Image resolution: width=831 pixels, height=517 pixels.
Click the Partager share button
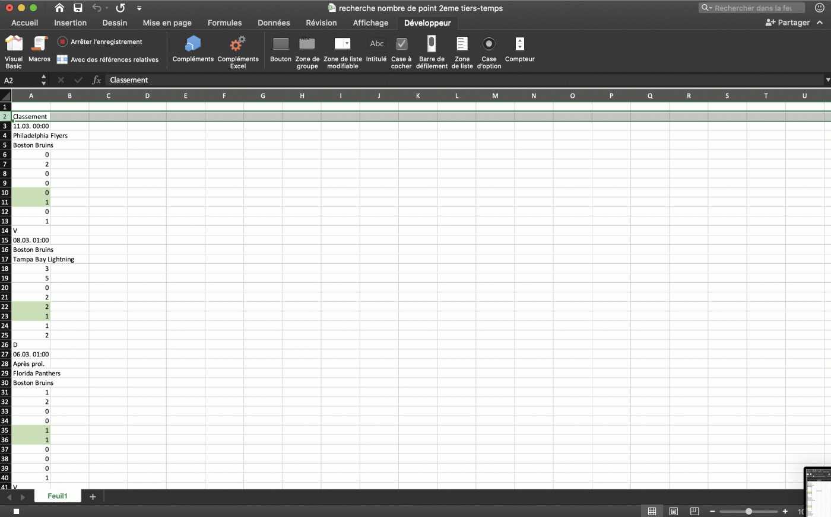[788, 23]
